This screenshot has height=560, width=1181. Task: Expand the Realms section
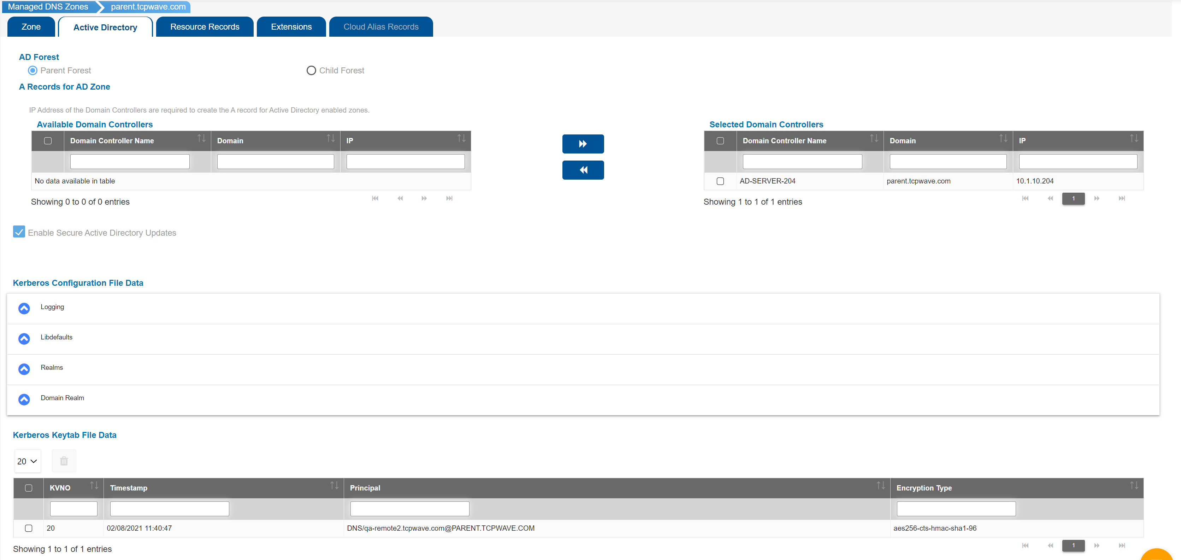24,369
